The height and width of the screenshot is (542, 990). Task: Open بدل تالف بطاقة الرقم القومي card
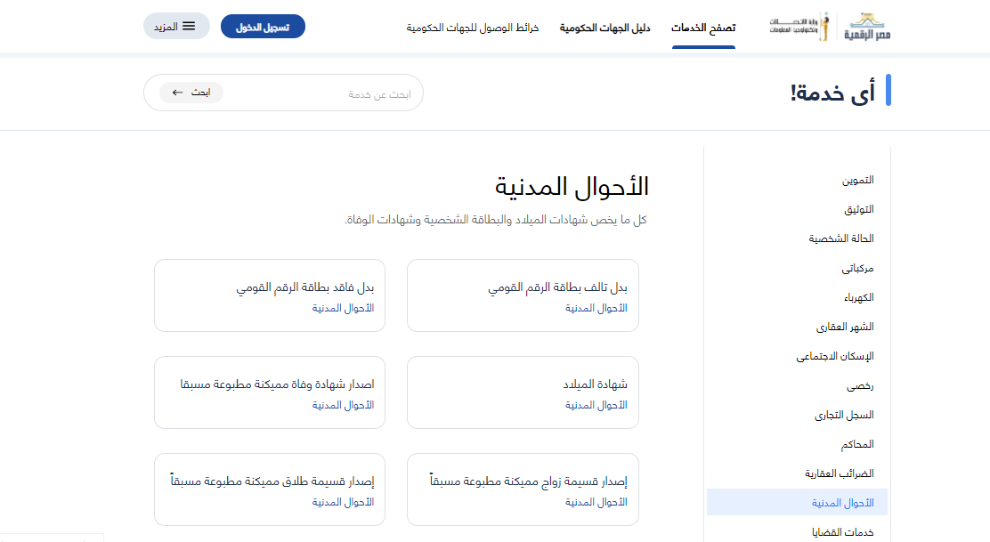pyautogui.click(x=523, y=295)
